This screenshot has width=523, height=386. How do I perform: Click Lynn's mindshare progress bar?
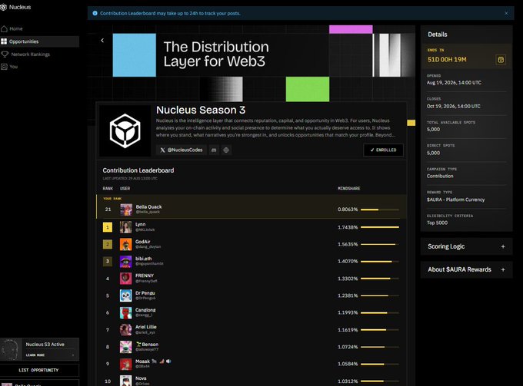coord(380,227)
